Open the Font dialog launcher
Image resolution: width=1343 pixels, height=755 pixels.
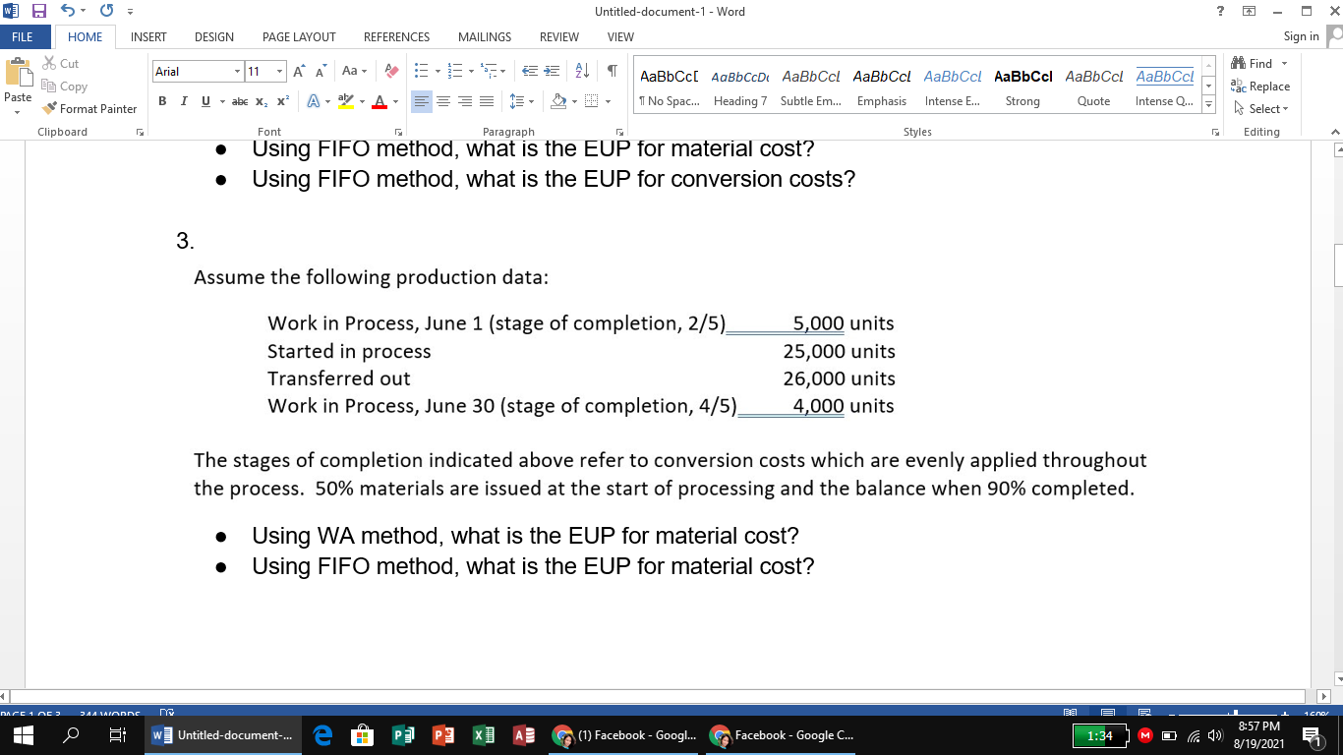398,132
